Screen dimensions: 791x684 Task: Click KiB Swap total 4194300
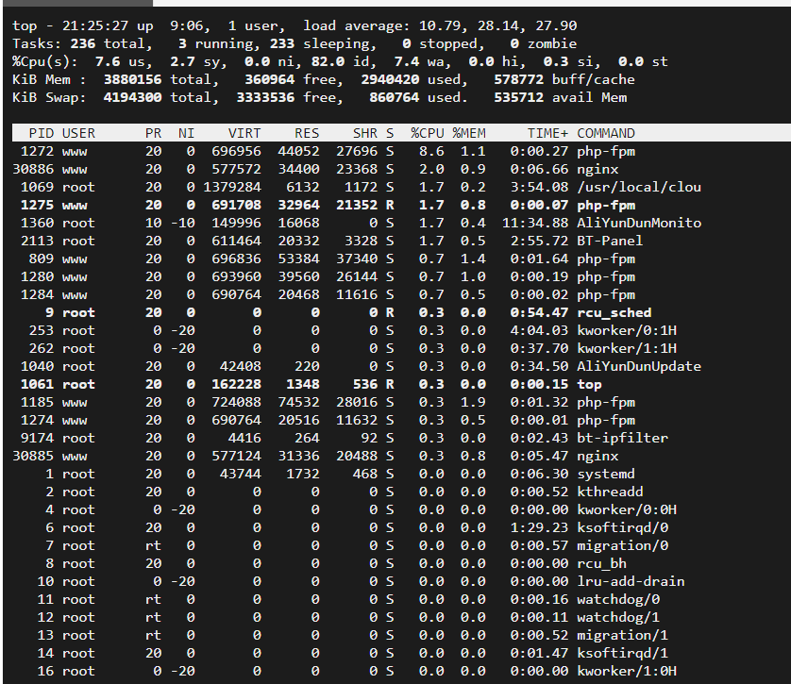132,97
